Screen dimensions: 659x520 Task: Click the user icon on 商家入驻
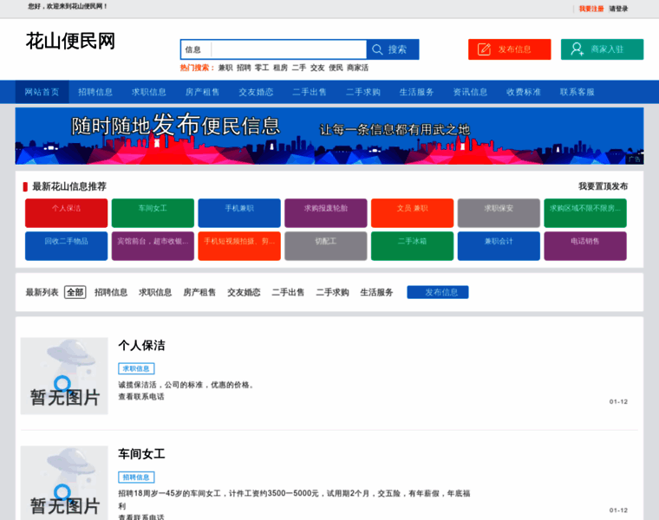pos(577,49)
